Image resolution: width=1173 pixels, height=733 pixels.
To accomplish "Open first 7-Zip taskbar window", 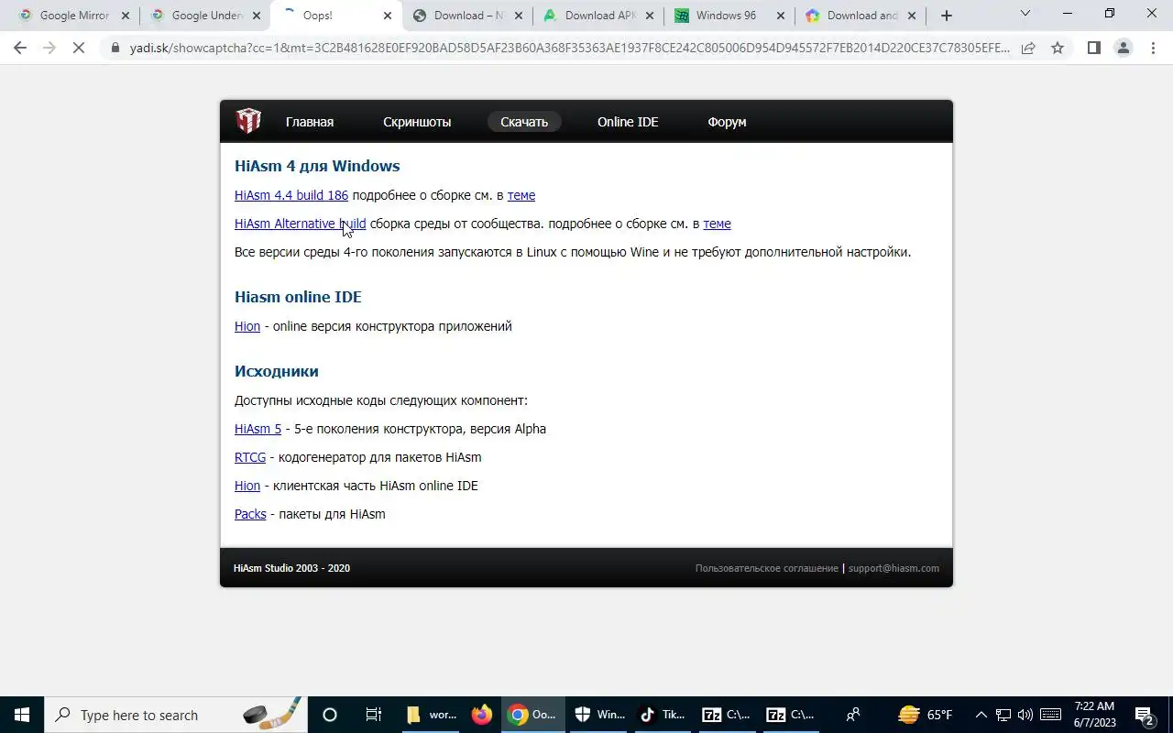I will tap(727, 715).
